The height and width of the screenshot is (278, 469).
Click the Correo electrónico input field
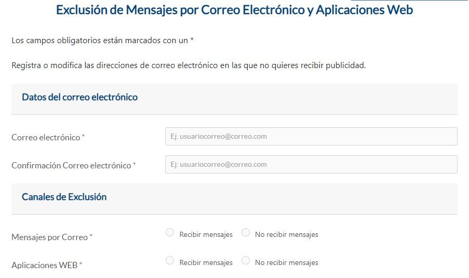[311, 137]
